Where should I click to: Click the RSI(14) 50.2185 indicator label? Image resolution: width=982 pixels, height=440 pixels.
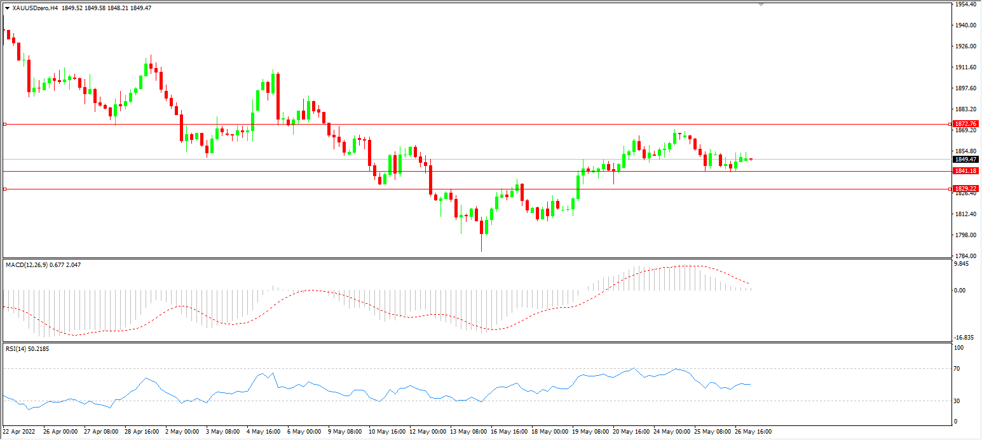coord(27,349)
